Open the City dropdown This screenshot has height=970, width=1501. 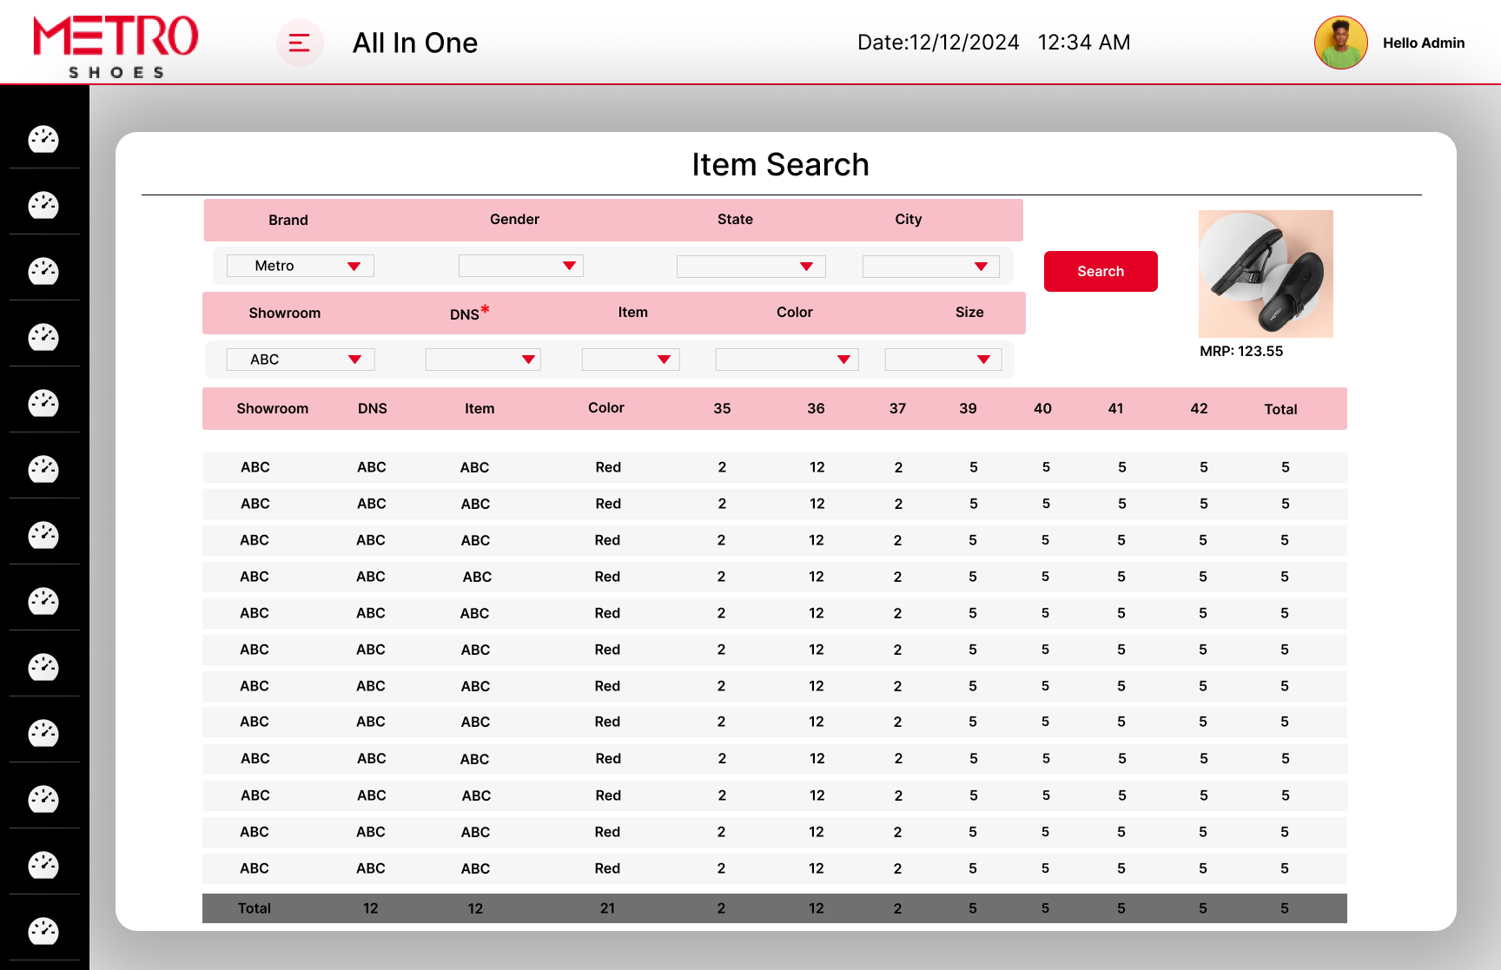click(x=930, y=266)
